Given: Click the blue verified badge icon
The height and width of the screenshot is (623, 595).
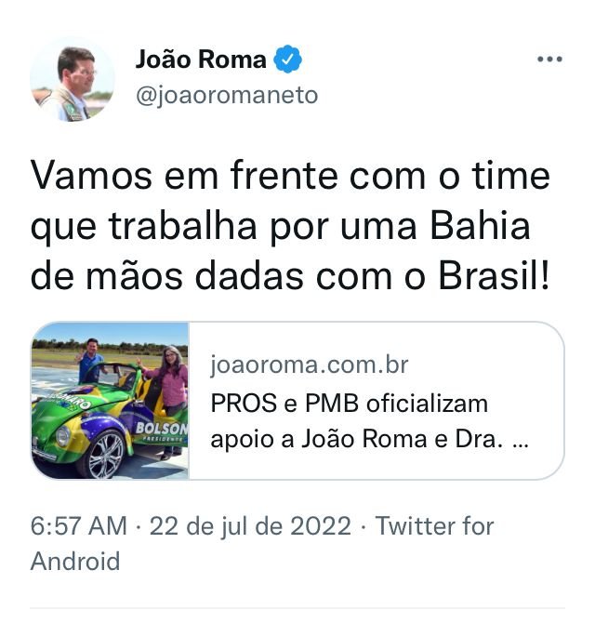Looking at the screenshot, I should click(287, 60).
